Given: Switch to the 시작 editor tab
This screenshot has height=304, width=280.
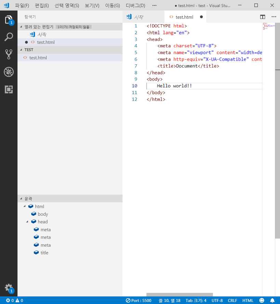Looking at the screenshot, I should point(143,17).
